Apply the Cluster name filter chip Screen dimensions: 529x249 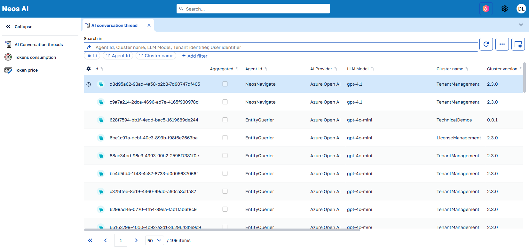click(156, 56)
